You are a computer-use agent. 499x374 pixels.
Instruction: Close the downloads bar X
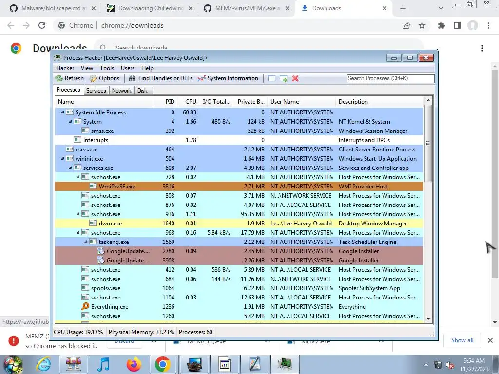pos(490,340)
